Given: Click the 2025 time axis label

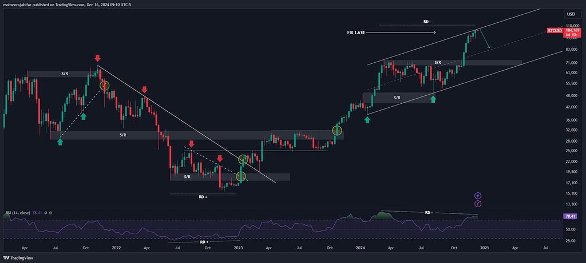Looking at the screenshot, I should pos(484,248).
